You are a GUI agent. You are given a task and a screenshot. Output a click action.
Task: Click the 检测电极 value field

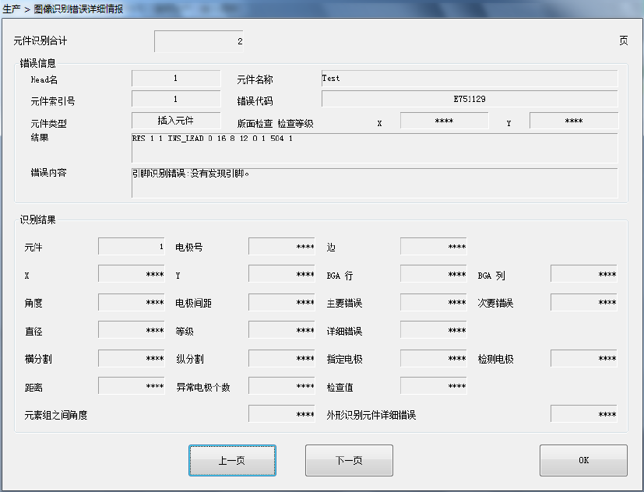[x=584, y=358]
